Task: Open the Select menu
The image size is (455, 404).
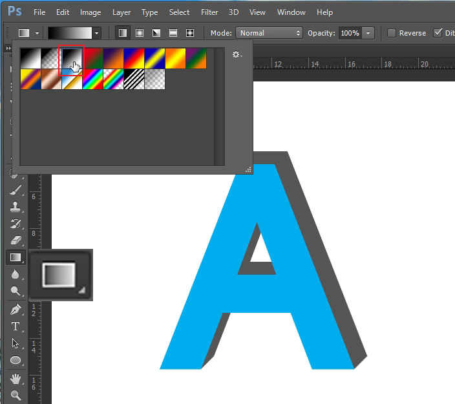Action: pyautogui.click(x=179, y=12)
